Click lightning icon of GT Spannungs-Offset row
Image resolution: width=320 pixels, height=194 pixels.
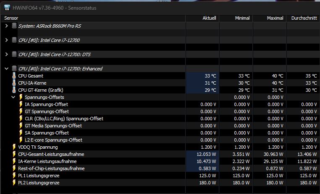[x=21, y=111]
